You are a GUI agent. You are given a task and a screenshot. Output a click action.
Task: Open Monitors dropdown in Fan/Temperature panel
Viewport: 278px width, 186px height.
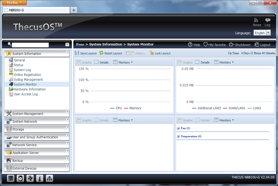224,120
